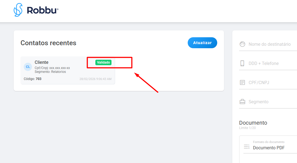Open the Segmento field
The height and width of the screenshot is (163, 297).
[268, 102]
